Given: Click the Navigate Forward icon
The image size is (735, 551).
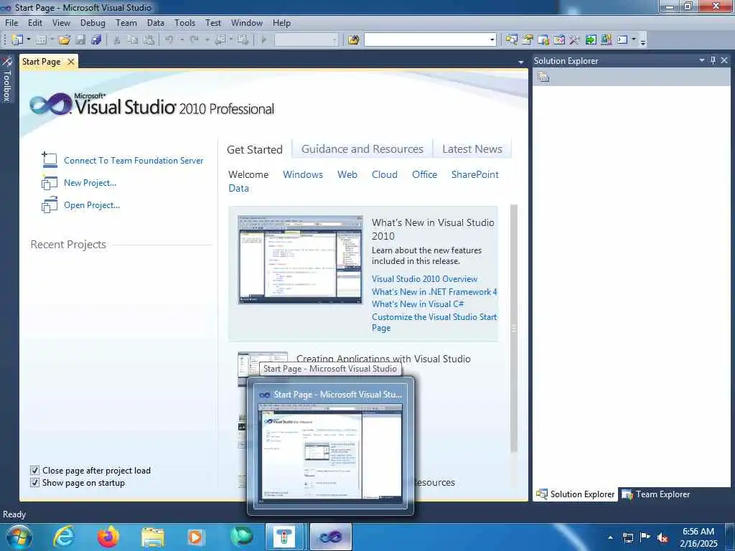Looking at the screenshot, I should point(243,40).
